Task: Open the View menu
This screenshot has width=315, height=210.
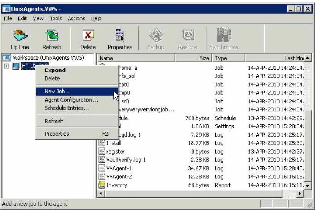Action: (x=38, y=18)
